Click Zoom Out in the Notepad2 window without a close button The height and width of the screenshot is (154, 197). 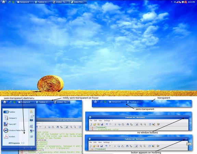(145, 124)
